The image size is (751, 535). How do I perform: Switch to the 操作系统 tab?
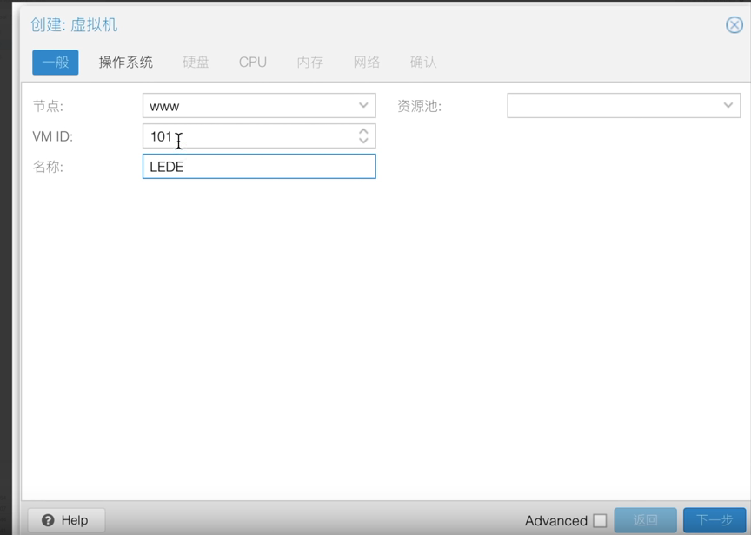click(125, 63)
